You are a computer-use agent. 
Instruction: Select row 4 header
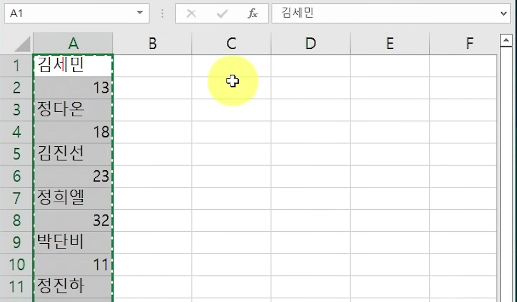(16, 132)
